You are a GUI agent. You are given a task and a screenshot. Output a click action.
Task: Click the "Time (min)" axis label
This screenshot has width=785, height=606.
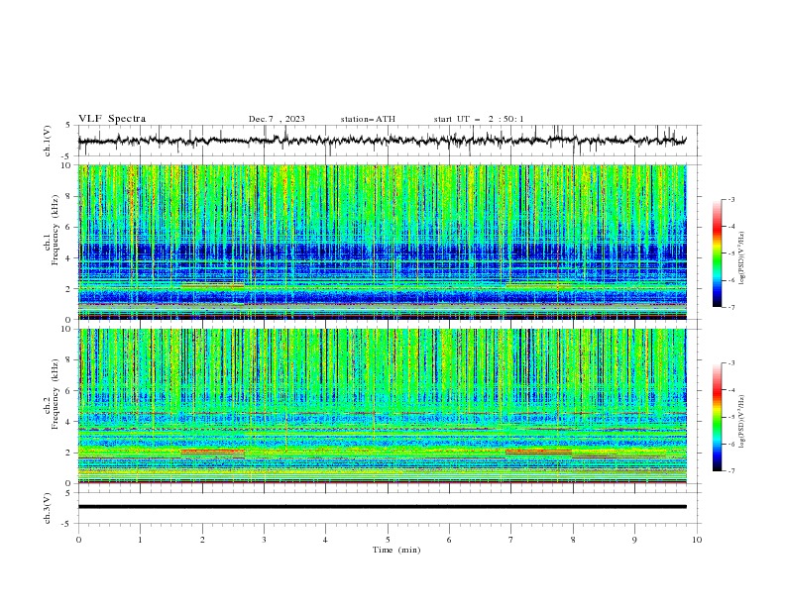[x=396, y=550]
